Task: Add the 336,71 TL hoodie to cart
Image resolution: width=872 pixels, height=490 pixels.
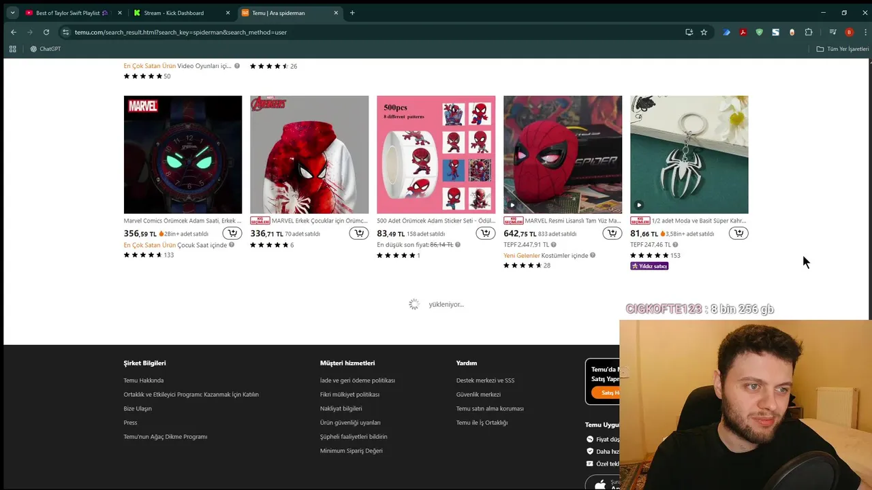Action: click(359, 233)
